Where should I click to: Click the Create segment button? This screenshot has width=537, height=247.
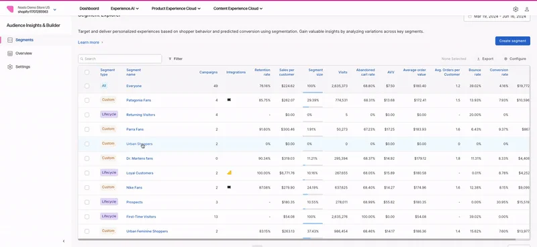(512, 41)
